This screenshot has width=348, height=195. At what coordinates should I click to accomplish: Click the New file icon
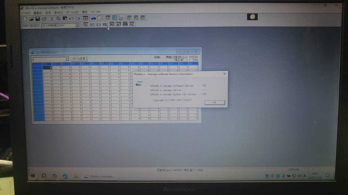click(x=25, y=18)
